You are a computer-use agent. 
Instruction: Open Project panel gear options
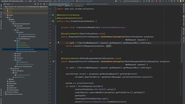point(44,4)
